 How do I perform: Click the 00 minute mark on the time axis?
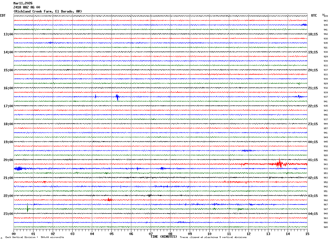pos(14,234)
